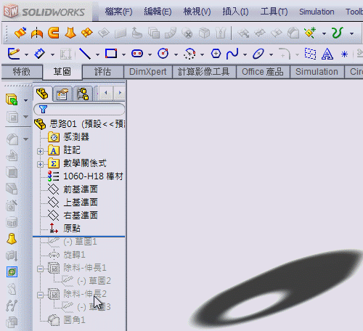
Task: Open the Rectangle tool dropdown arrow
Action: tap(123, 54)
